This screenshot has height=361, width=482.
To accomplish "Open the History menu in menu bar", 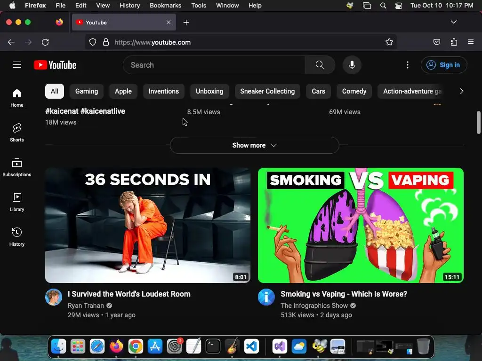I will click(x=129, y=6).
